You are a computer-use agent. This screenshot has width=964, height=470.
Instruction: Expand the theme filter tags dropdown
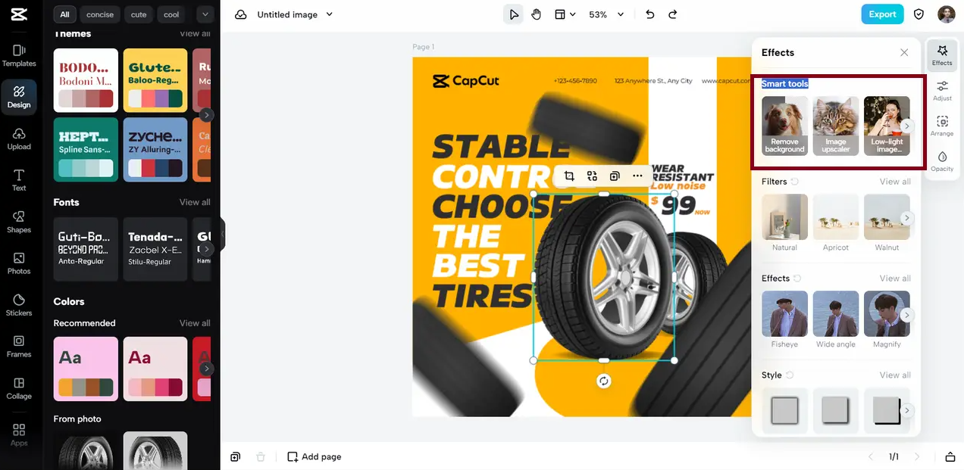(205, 14)
